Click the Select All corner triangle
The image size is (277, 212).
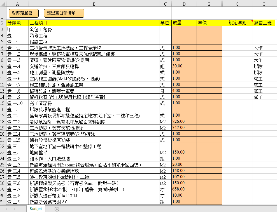[3, 4]
